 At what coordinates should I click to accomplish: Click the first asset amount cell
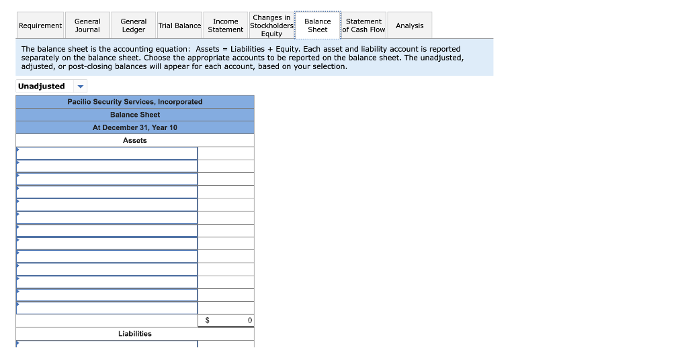pyautogui.click(x=226, y=153)
